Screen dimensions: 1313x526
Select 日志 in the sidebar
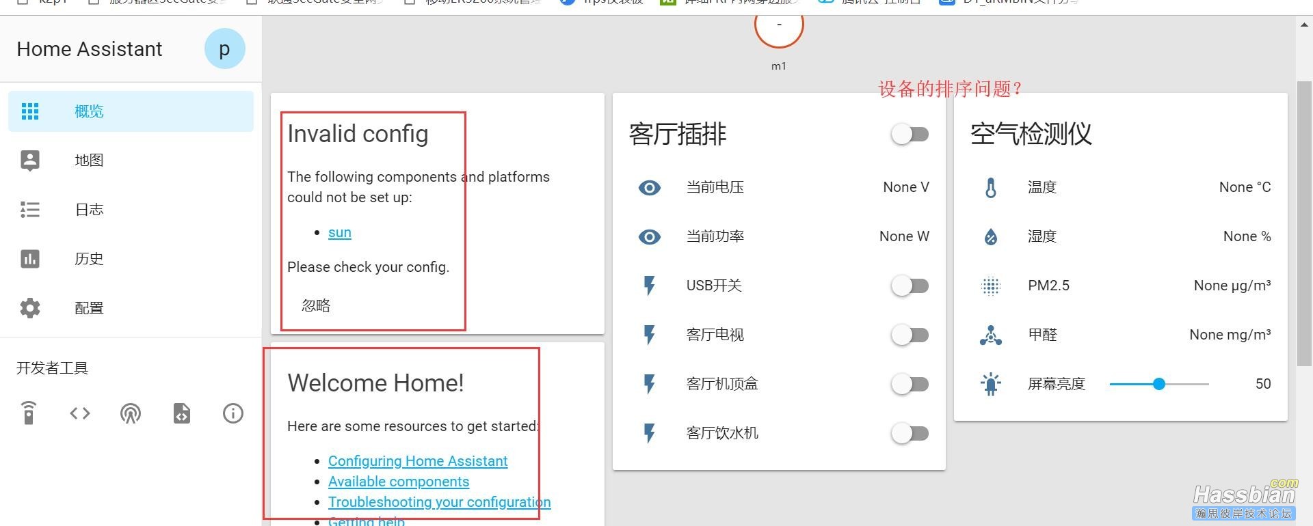(131, 210)
